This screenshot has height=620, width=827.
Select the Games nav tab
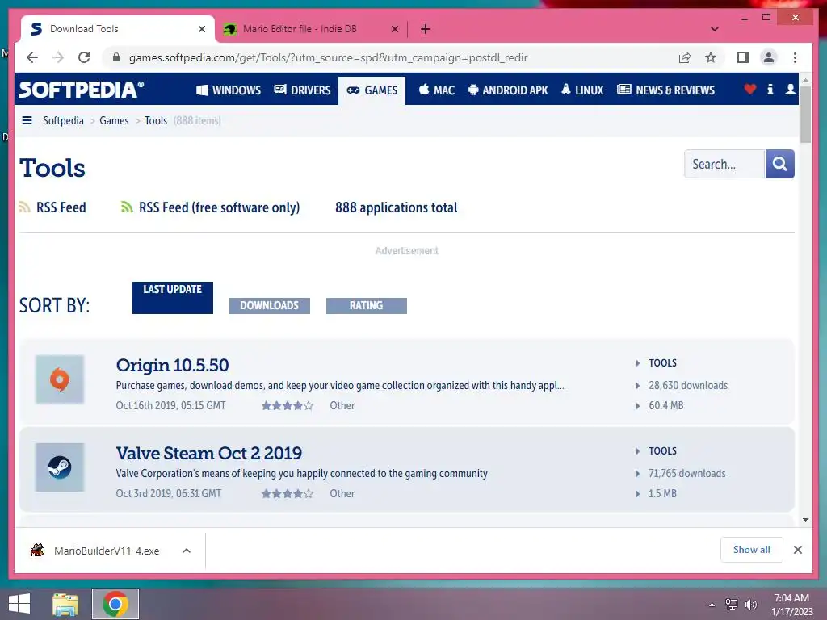point(372,90)
